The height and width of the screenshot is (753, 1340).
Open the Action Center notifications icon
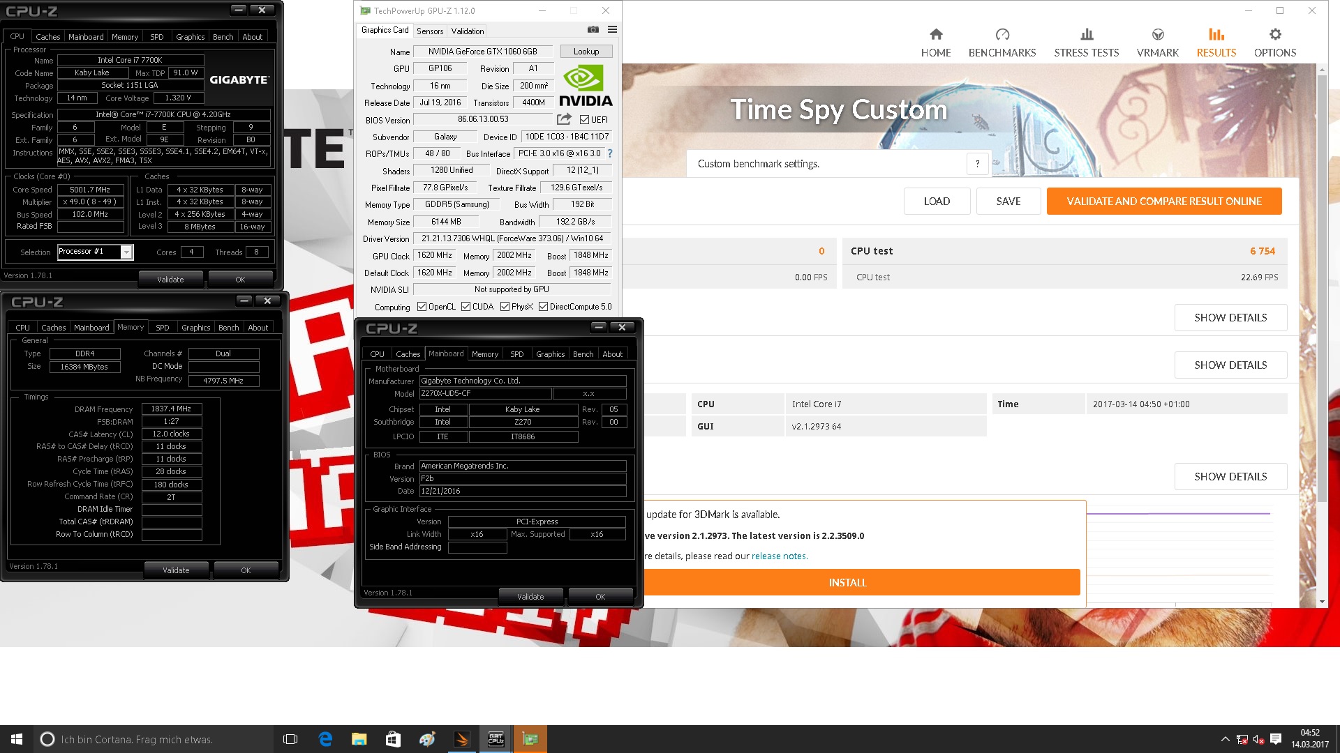click(x=1276, y=739)
